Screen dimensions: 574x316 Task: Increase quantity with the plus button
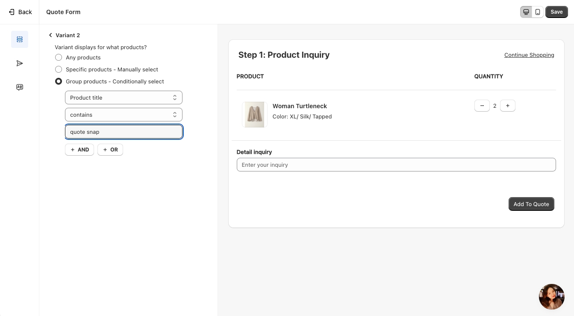pyautogui.click(x=507, y=106)
